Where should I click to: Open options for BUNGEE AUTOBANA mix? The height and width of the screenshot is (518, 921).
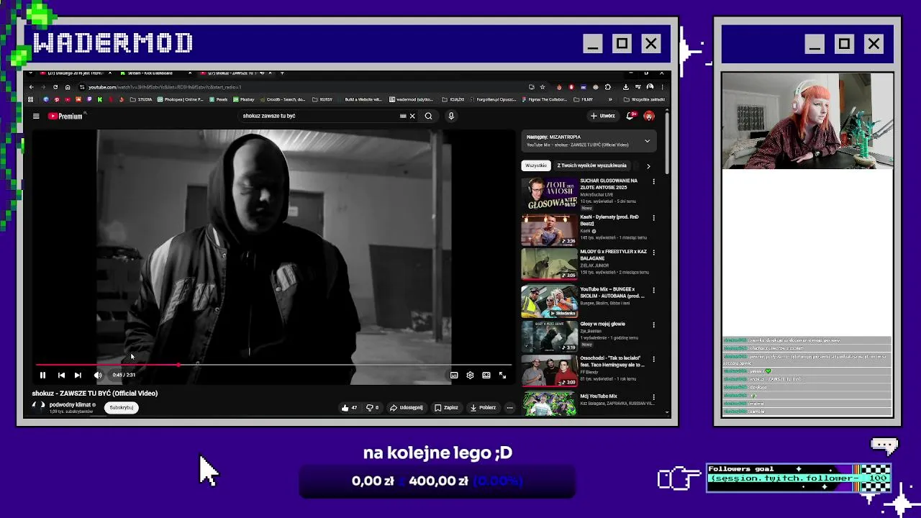pos(653,290)
